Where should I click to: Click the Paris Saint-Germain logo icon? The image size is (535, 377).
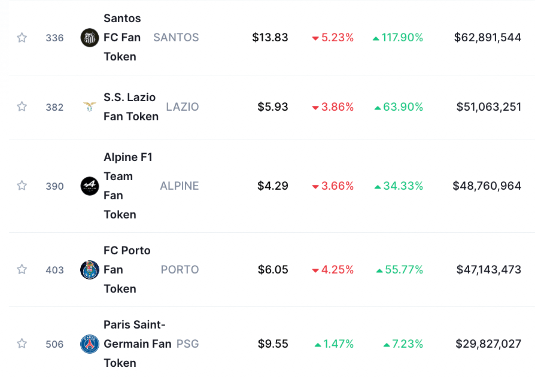tap(90, 344)
